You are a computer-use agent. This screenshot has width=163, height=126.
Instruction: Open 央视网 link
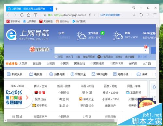(x=51, y=64)
